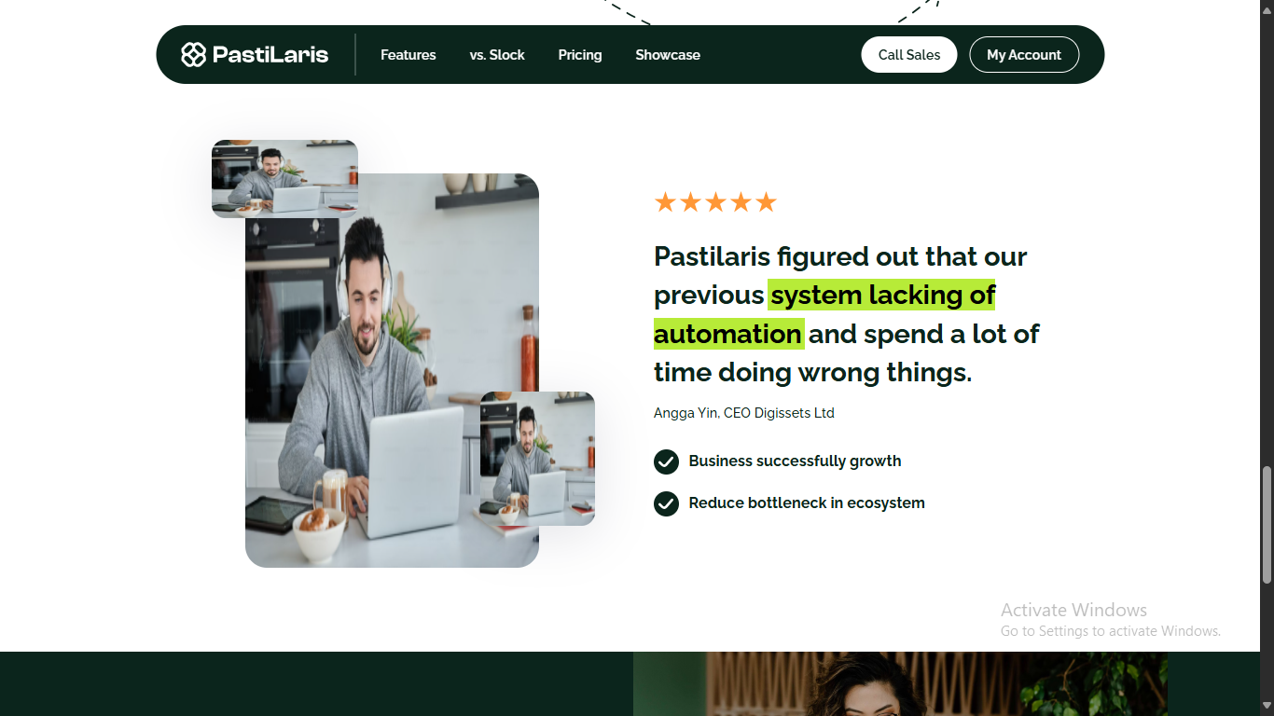The height and width of the screenshot is (716, 1274).
Task: Click the small top-left photo thumbnail
Action: tap(284, 179)
